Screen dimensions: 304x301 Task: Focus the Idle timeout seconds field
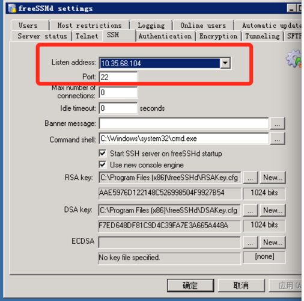[x=118, y=108]
